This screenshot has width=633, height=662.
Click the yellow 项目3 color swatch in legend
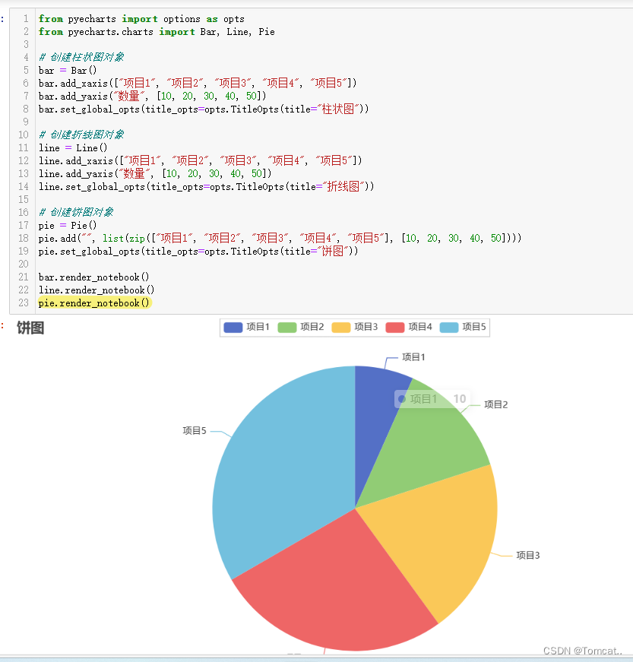pyautogui.click(x=341, y=327)
